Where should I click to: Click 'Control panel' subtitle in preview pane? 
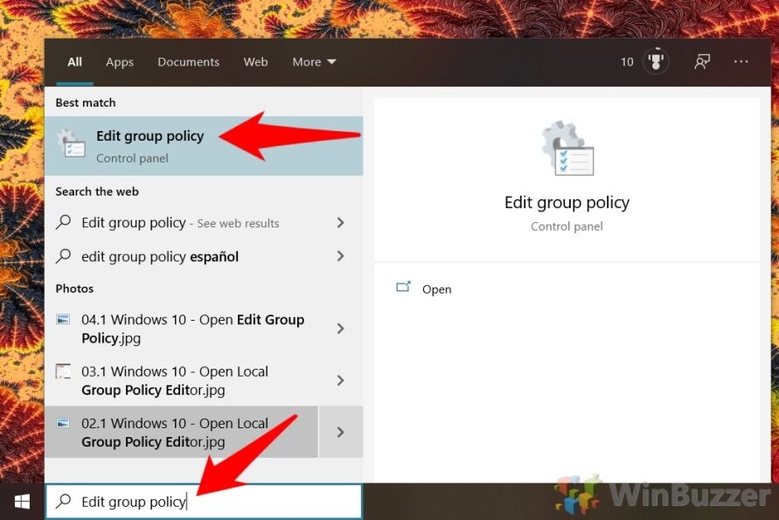tap(567, 226)
